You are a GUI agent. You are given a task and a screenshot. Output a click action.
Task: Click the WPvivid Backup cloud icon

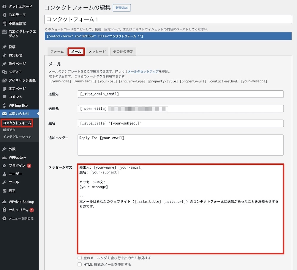(x=4, y=202)
